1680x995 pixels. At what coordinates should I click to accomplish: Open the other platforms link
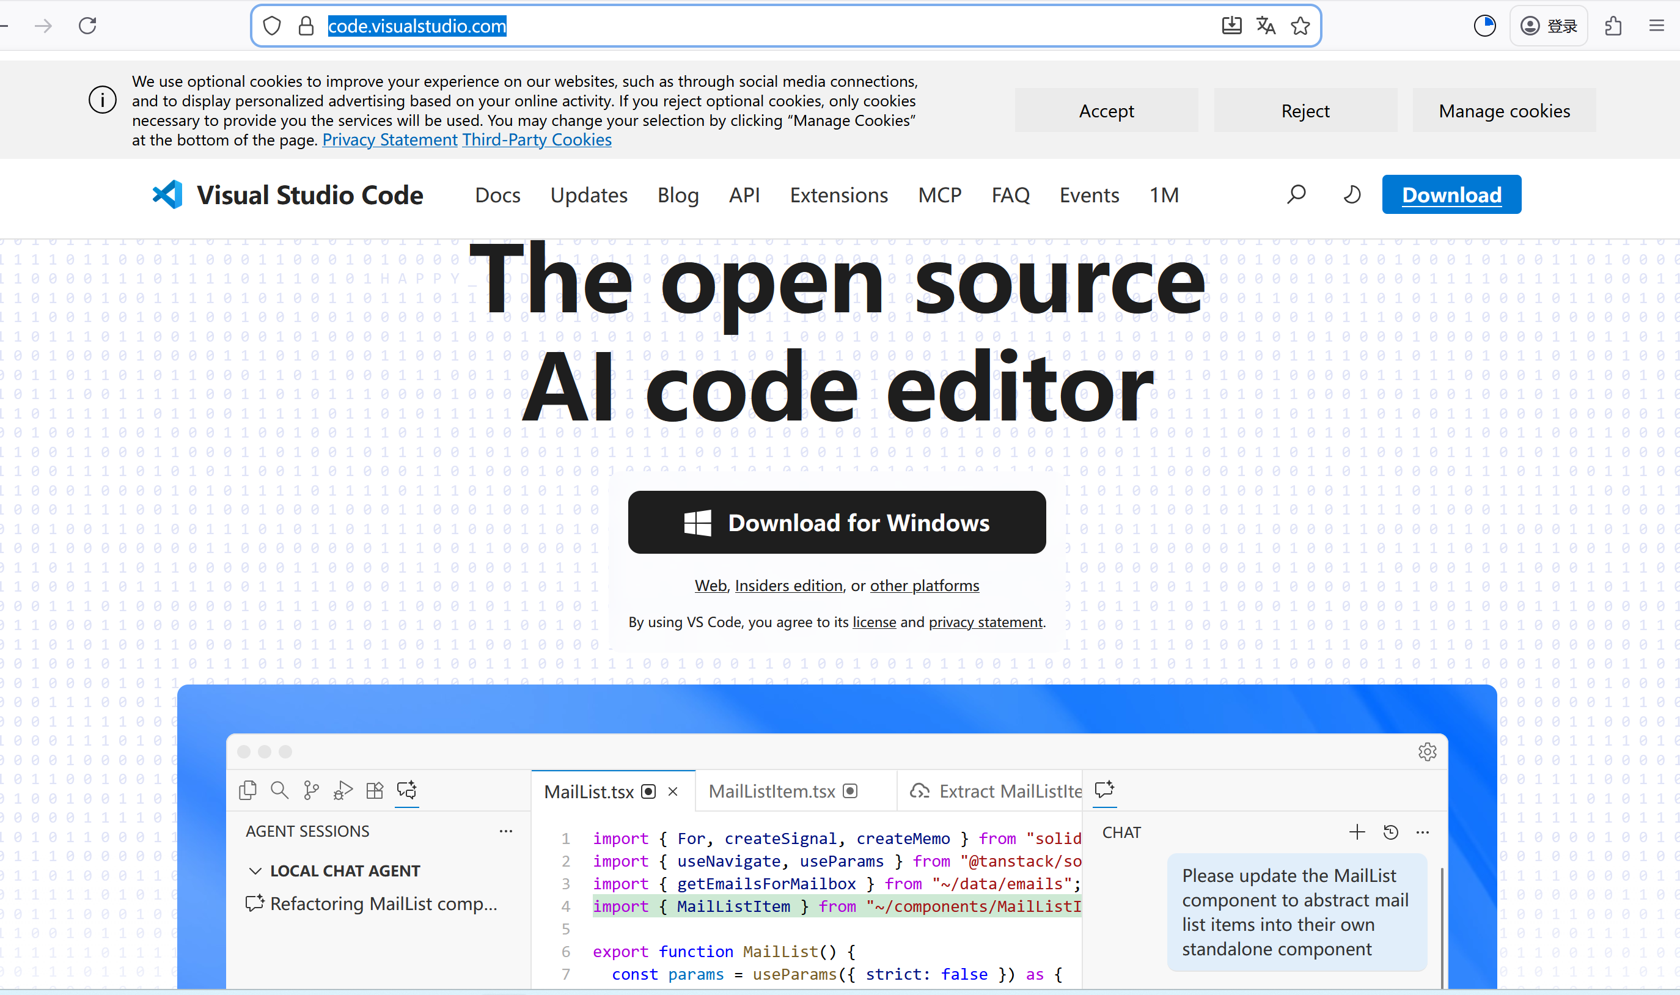[x=925, y=586]
